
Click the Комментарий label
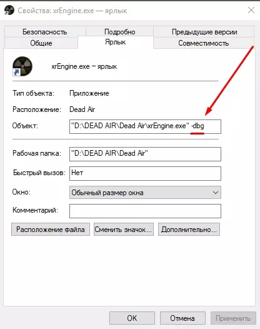(x=35, y=210)
